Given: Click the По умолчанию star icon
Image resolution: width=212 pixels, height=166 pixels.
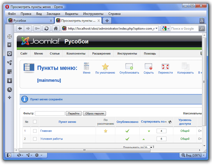Looking at the screenshot, I should pyautogui.click(x=105, y=66).
